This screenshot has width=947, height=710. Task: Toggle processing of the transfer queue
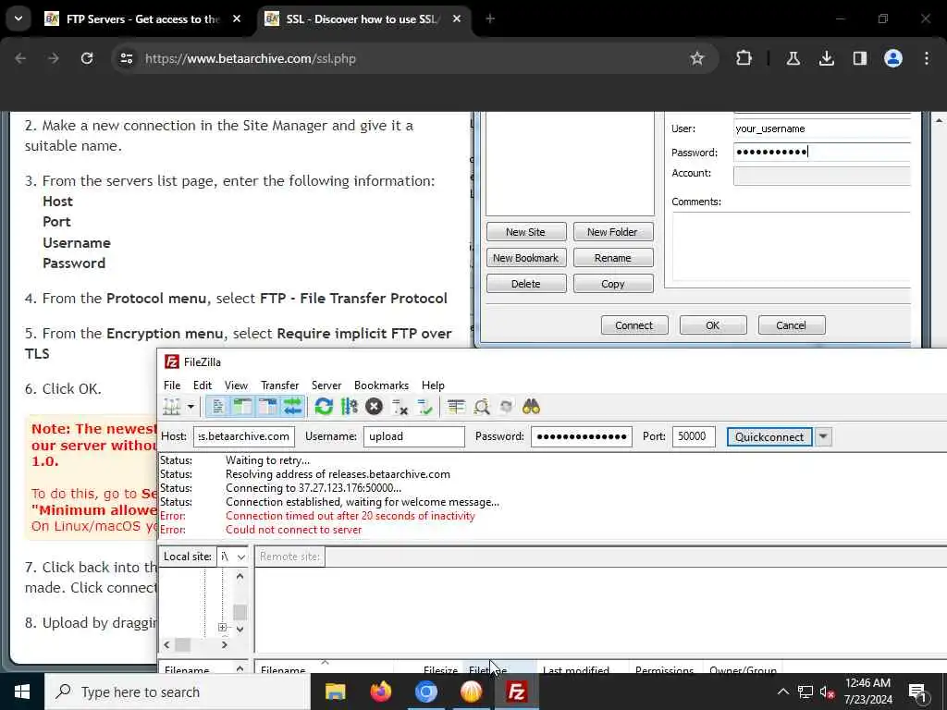(x=349, y=407)
